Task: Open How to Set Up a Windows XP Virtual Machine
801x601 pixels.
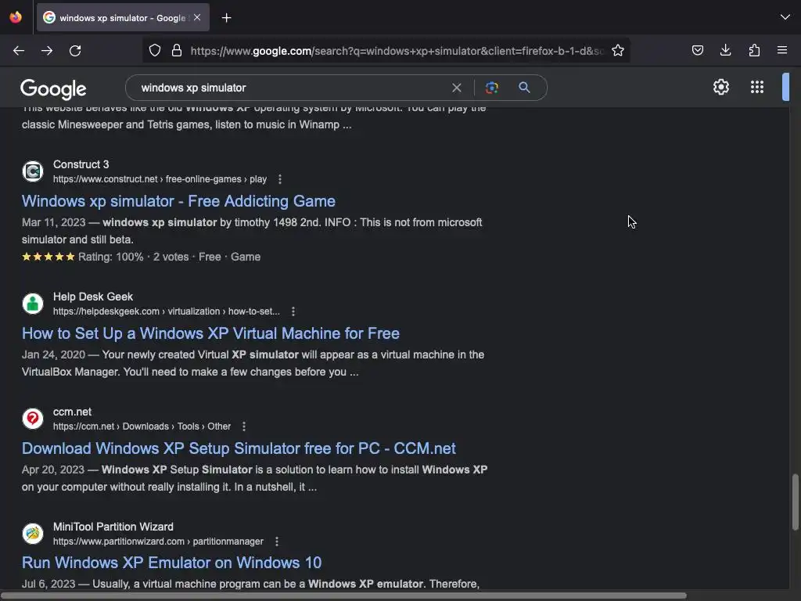Action: [x=210, y=333]
